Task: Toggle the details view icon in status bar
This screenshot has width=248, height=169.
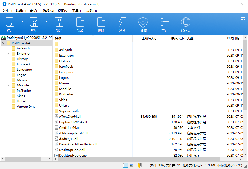Action: point(125,165)
